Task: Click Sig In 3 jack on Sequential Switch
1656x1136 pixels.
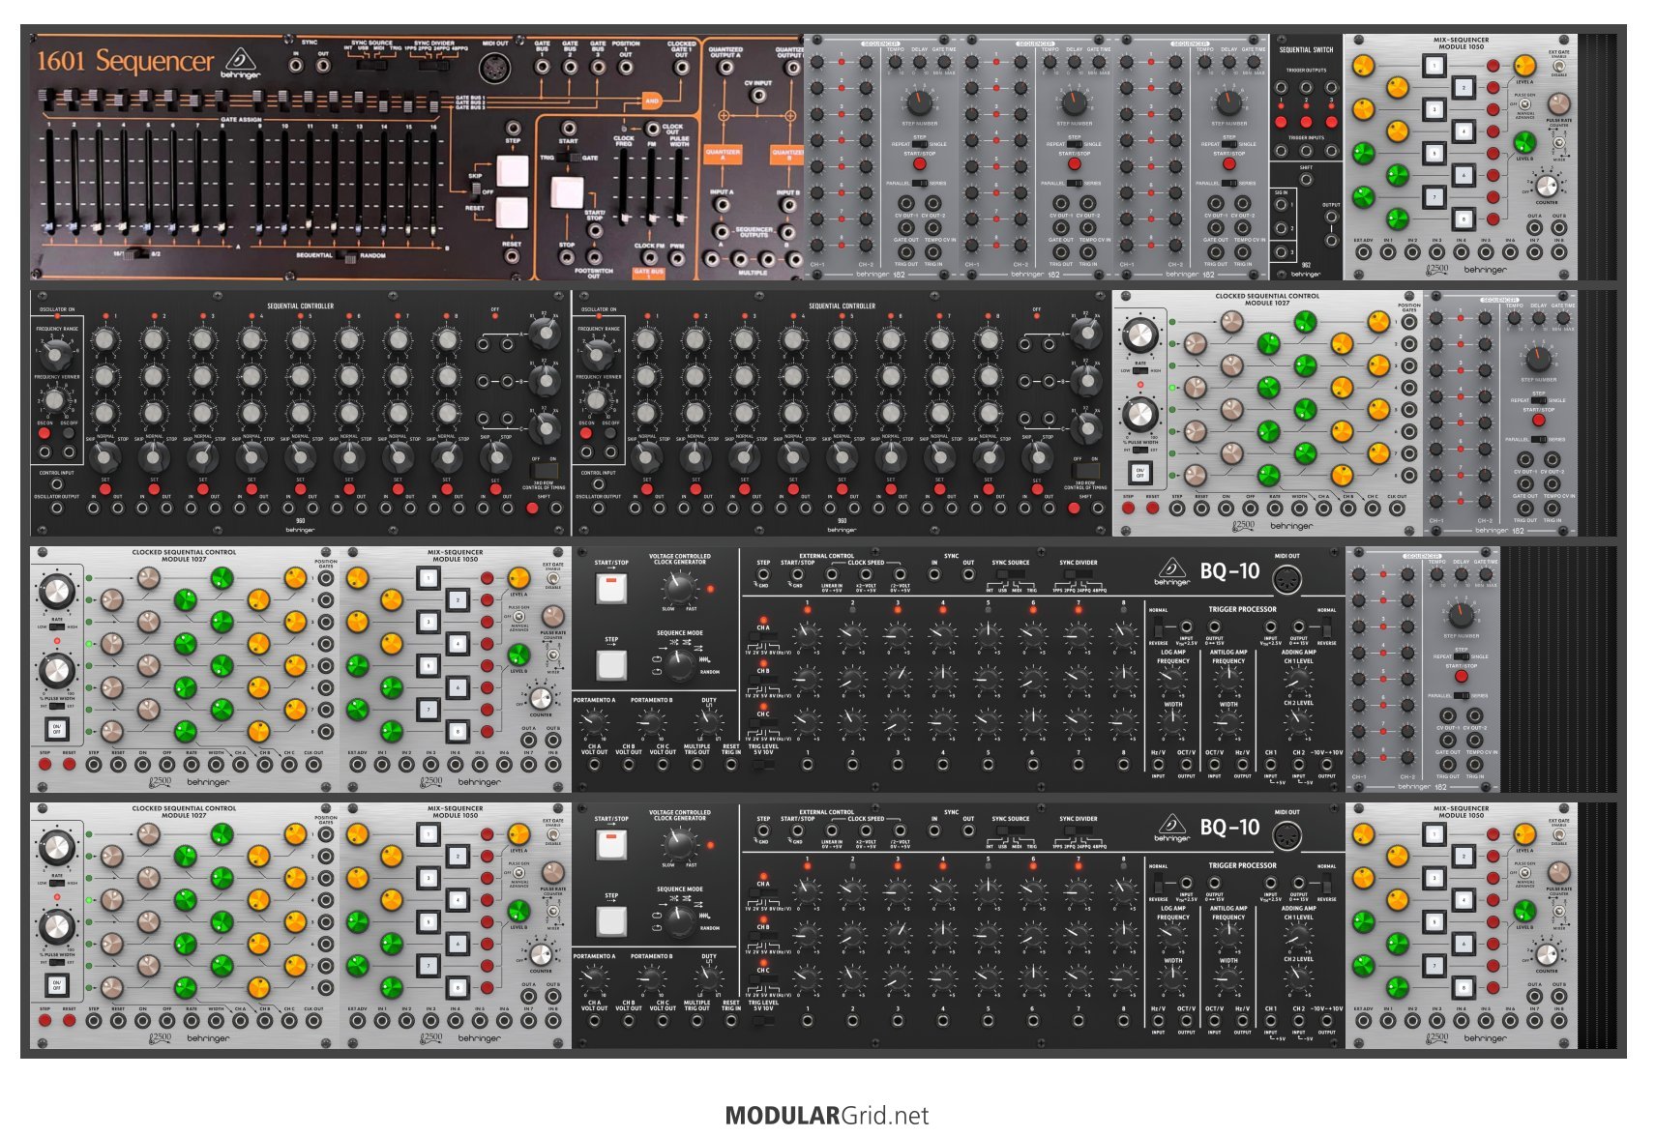Action: click(x=1282, y=253)
